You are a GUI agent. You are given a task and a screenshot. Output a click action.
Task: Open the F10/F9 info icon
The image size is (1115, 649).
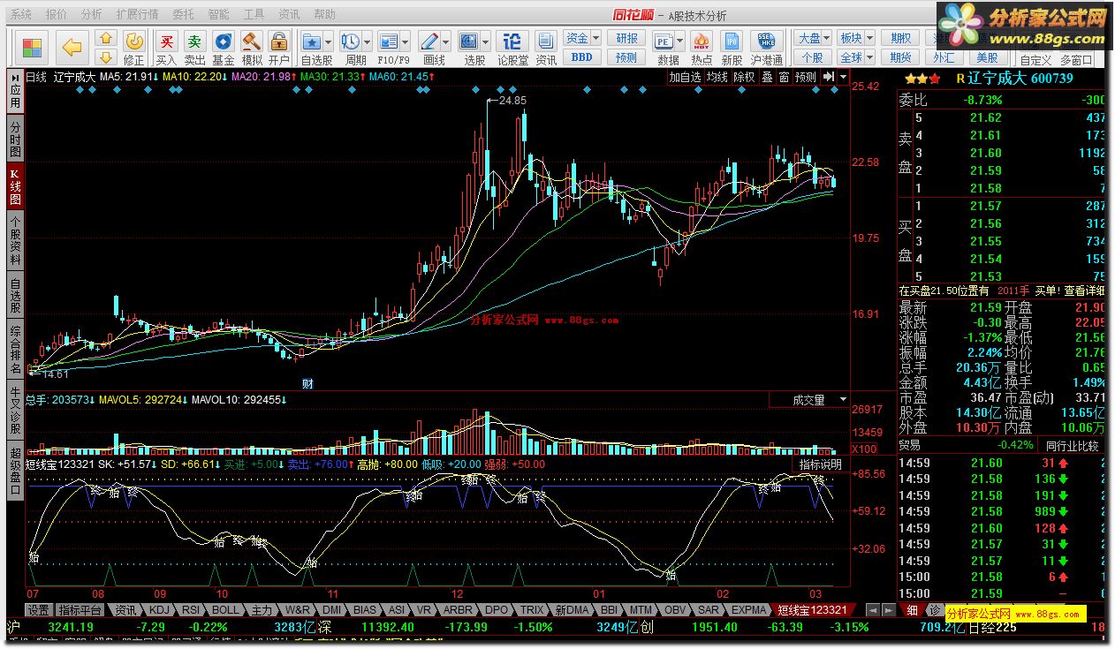pos(388,42)
